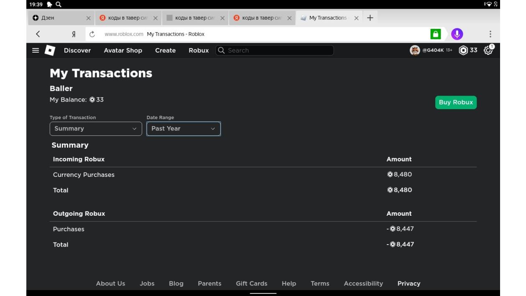This screenshot has width=526, height=296.
Task: Open a new browser tab with plus
Action: point(370,18)
